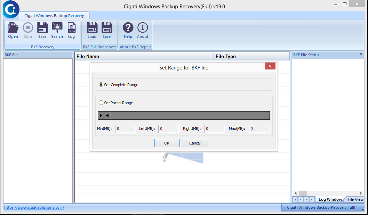Click the right range slider handle
This screenshot has width=368, height=215.
[x=107, y=115]
